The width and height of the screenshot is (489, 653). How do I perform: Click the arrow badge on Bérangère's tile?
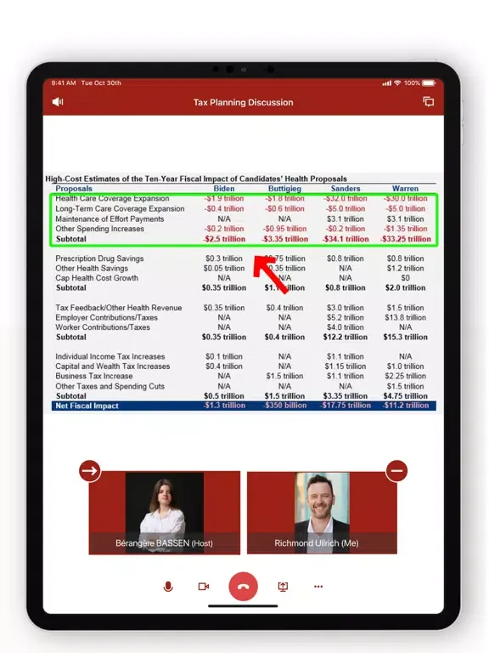pos(90,470)
